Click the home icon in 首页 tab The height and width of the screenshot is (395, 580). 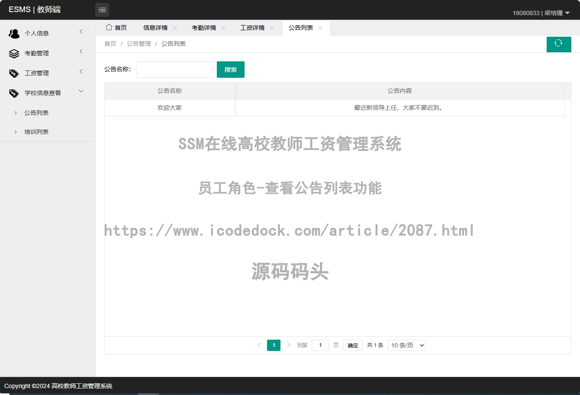[109, 27]
